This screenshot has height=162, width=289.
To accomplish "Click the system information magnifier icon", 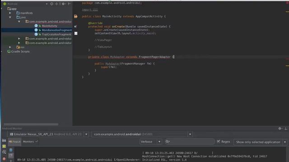I will (4, 152).
